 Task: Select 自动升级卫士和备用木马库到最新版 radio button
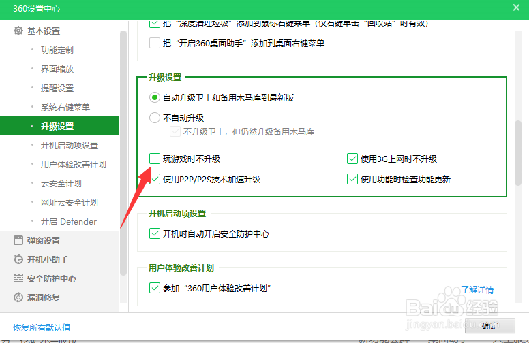pos(155,98)
